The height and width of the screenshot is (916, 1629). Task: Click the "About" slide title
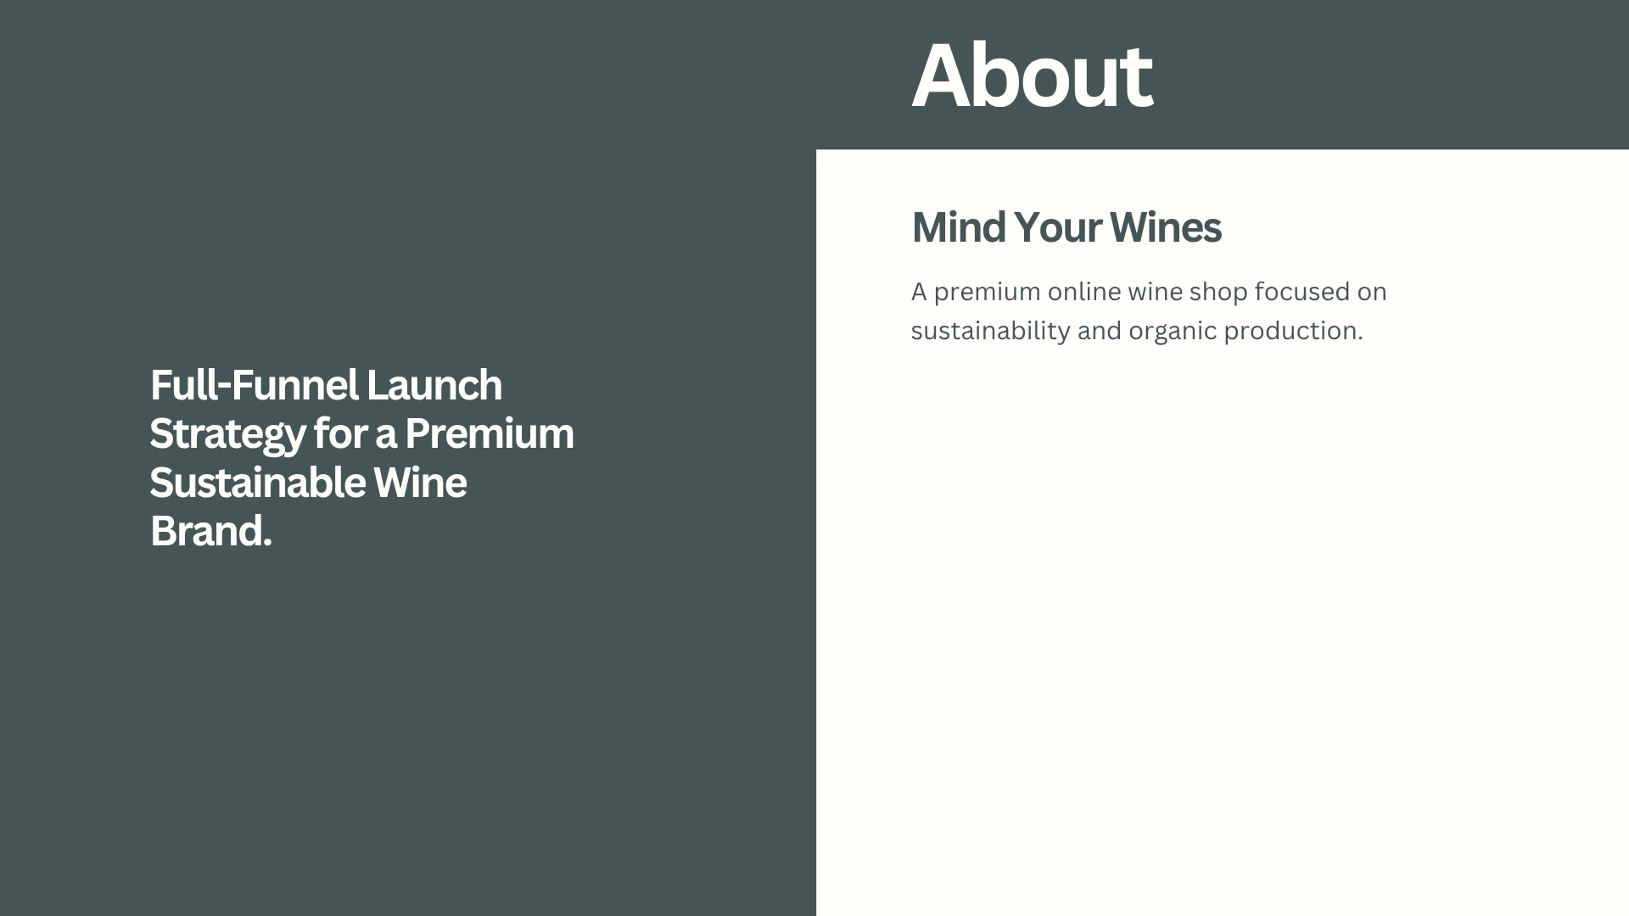pos(1031,76)
